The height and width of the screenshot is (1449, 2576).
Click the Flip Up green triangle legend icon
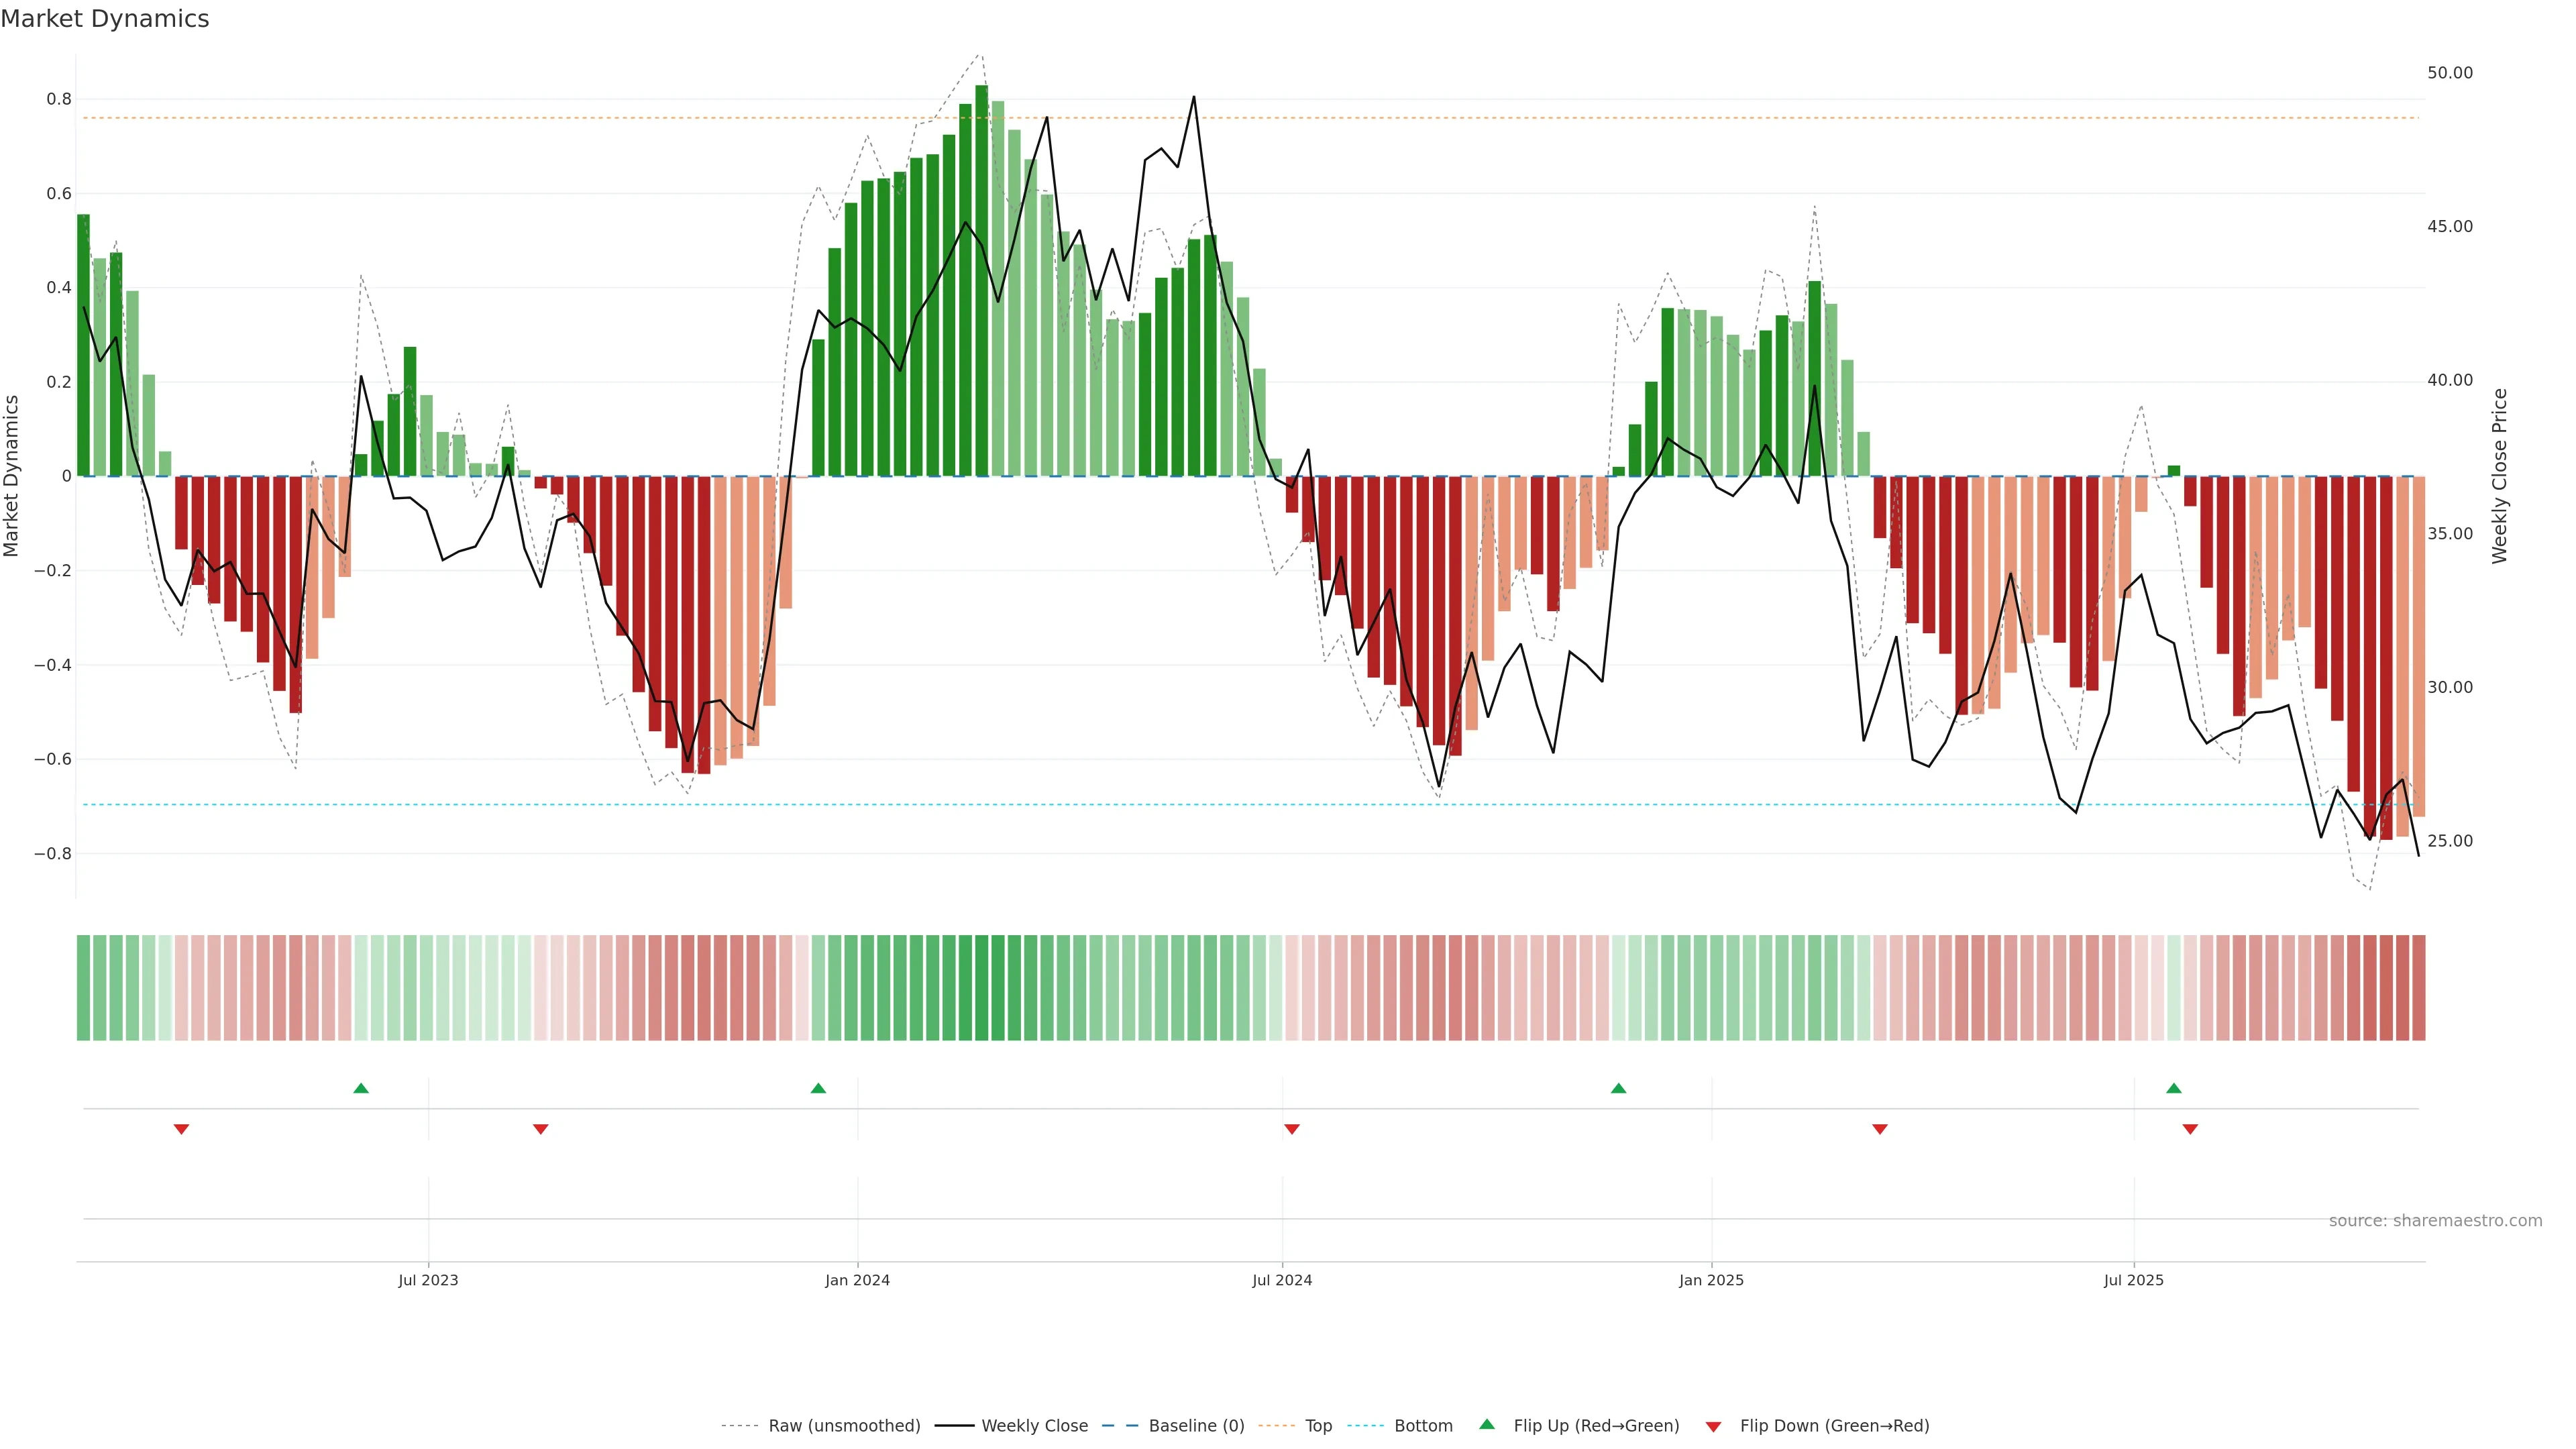click(1486, 1424)
